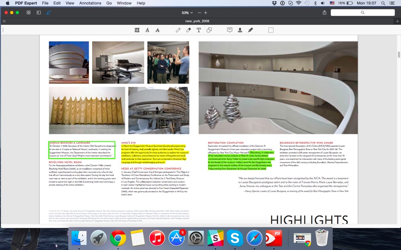
Task: Click the search field
Action: 363,13
